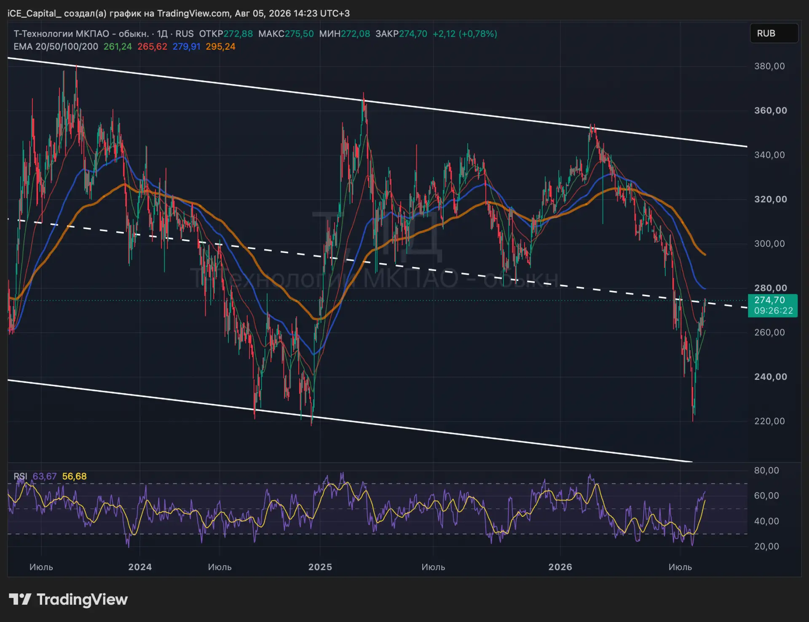The height and width of the screenshot is (622, 809).
Task: Click the daily change +2,12 (+0,78%)
Action: coord(465,34)
